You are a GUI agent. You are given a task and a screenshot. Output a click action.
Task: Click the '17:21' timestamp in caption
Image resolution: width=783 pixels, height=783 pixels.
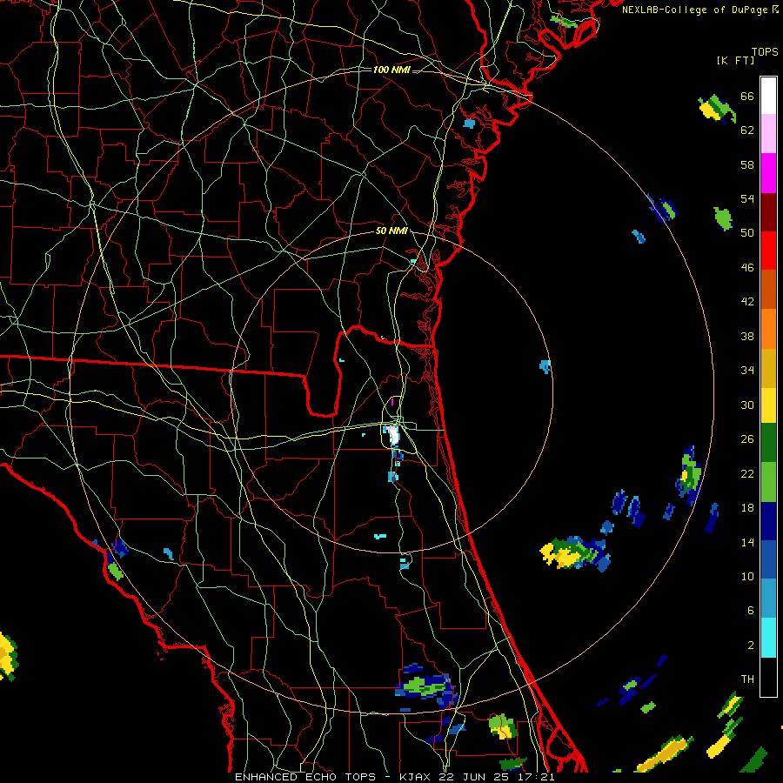point(536,777)
